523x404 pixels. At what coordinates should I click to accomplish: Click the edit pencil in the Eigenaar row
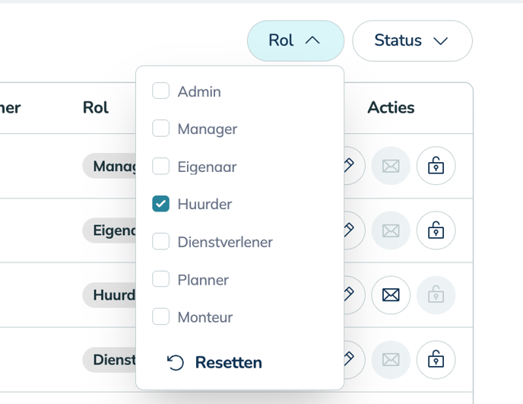coord(353,231)
